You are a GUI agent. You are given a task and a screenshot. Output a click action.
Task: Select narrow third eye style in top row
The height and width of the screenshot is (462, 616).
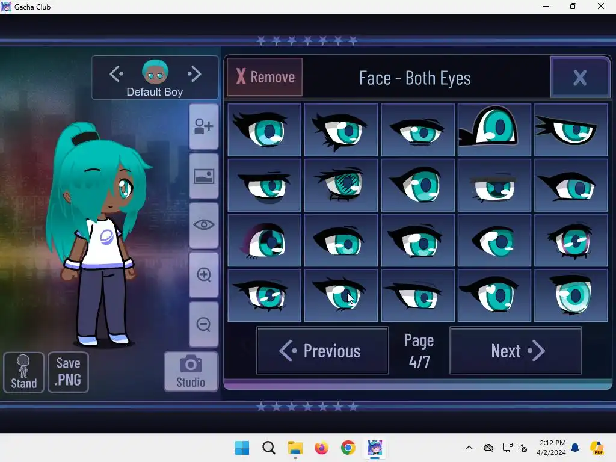point(417,130)
